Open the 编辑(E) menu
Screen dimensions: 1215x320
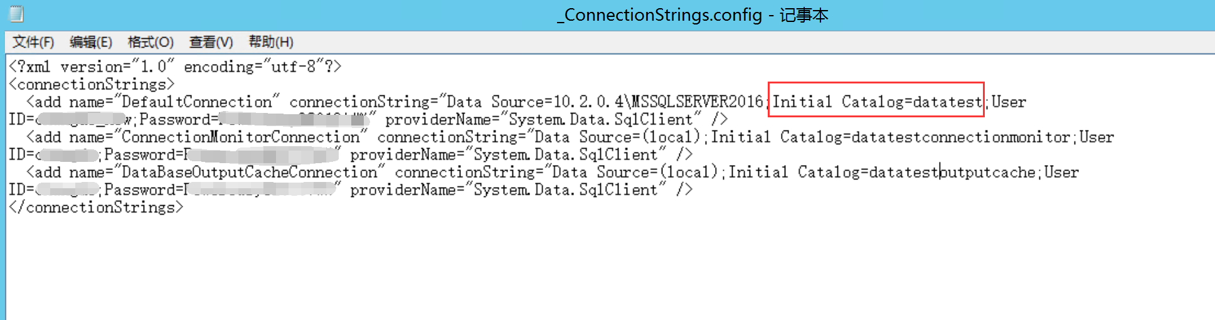tap(91, 42)
